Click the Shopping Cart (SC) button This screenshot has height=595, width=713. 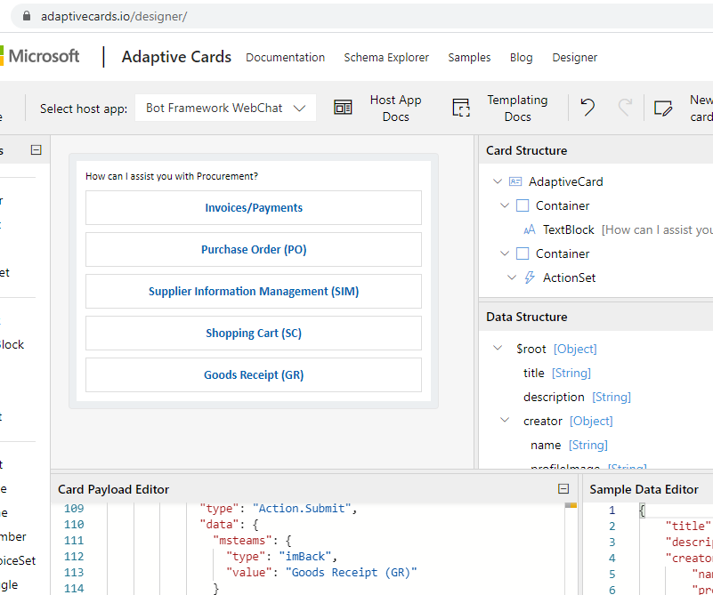[x=254, y=333]
